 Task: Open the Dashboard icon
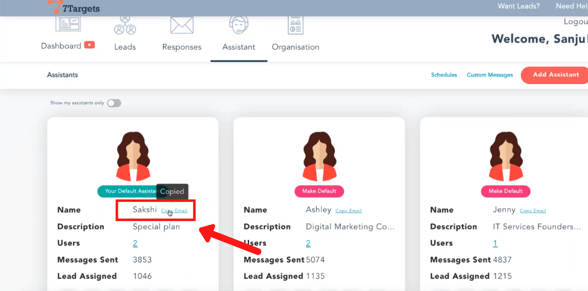coord(68,25)
